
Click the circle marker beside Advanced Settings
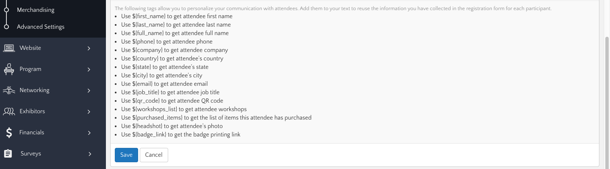[x=6, y=27]
